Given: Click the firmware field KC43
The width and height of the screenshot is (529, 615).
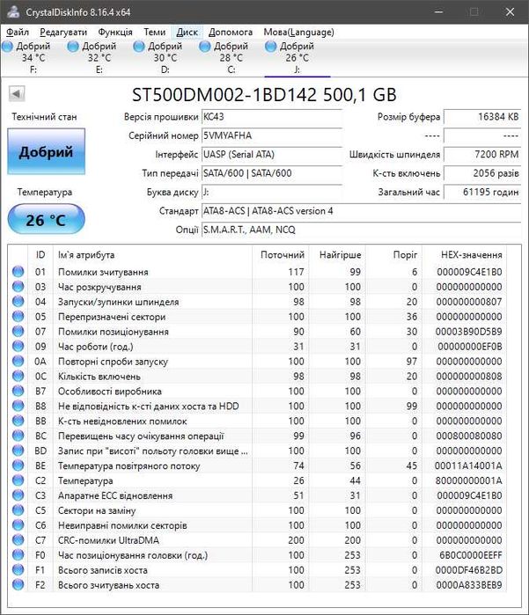Looking at the screenshot, I should [272, 117].
